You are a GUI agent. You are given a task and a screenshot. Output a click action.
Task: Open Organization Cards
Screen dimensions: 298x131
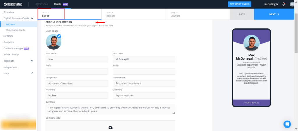pyautogui.click(x=15, y=30)
